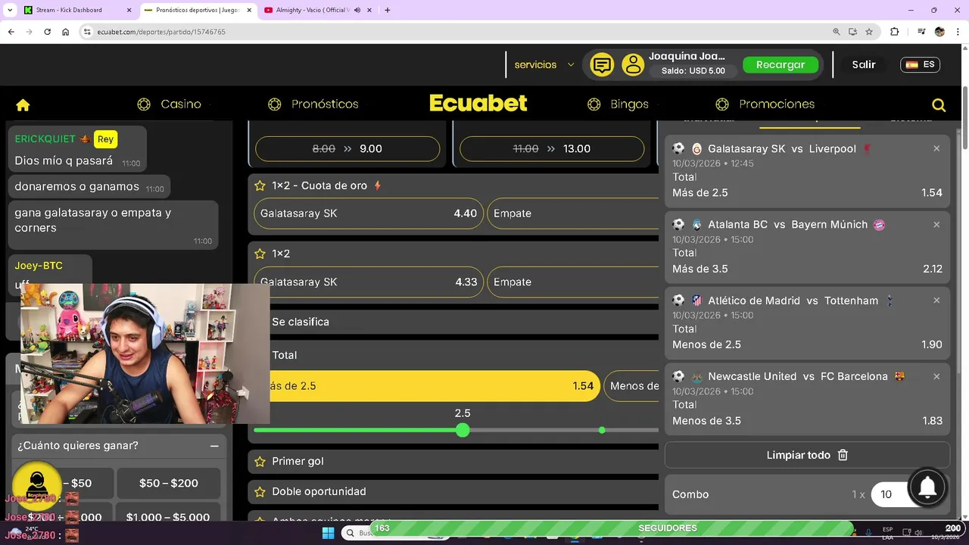Deselect Más de 2.5 at 1.54
Viewport: 969px width, 545px height.
[435, 386]
